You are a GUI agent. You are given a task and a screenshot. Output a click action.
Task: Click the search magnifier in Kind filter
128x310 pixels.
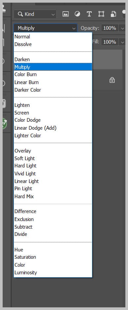tap(20, 14)
